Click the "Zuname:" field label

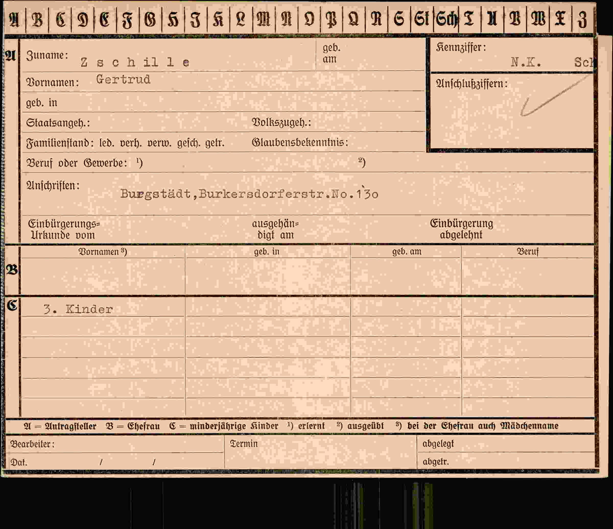pos(47,55)
